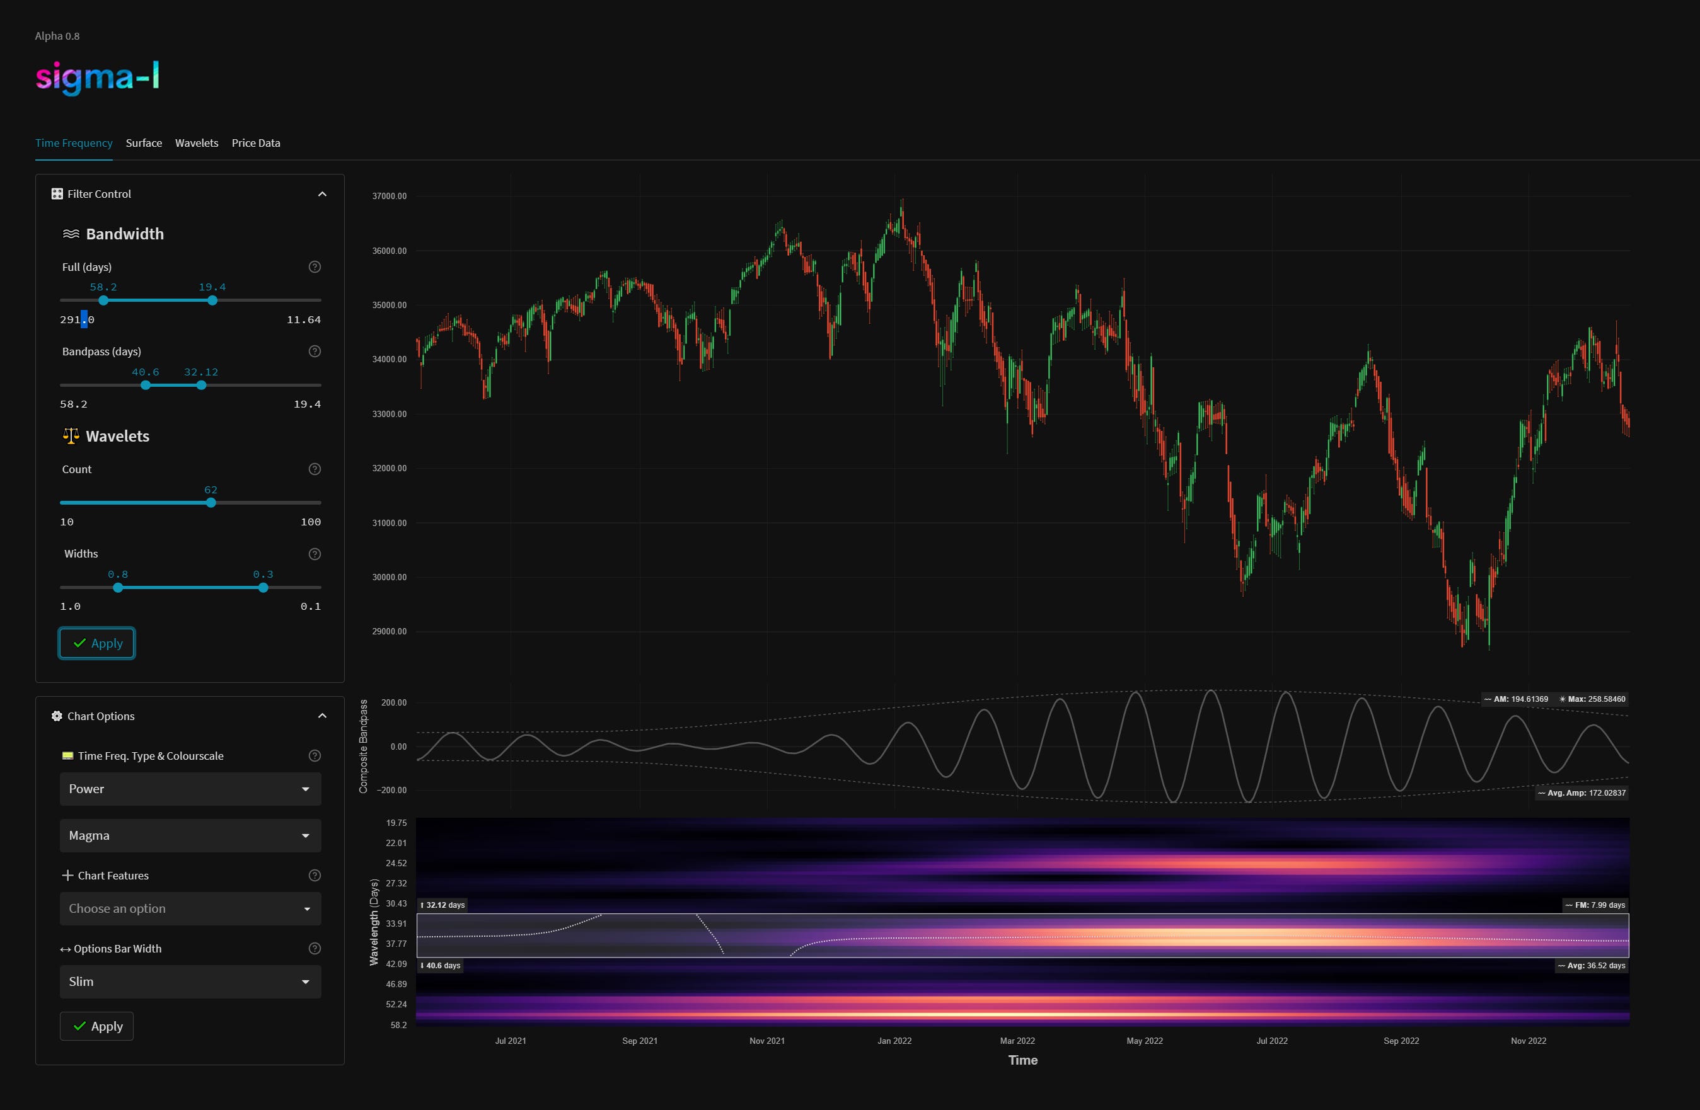
Task: Open the help icon for Full (days)
Action: pyautogui.click(x=315, y=267)
